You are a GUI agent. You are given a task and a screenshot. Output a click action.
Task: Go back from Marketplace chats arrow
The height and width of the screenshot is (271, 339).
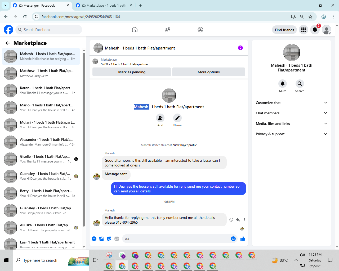pos(8,43)
